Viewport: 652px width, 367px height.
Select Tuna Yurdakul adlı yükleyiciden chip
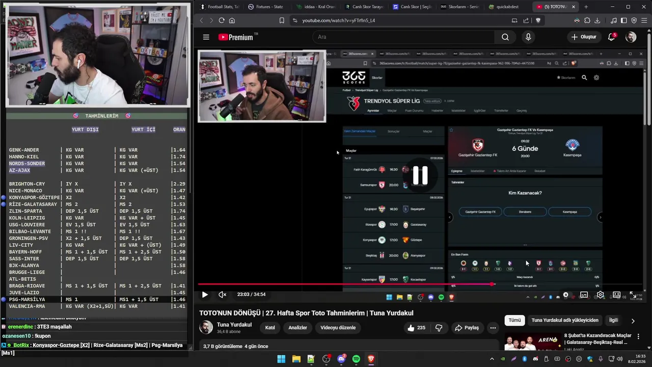coord(565,320)
